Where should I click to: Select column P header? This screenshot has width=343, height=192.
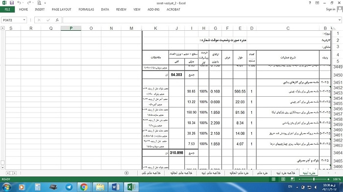pyautogui.click(x=71, y=28)
